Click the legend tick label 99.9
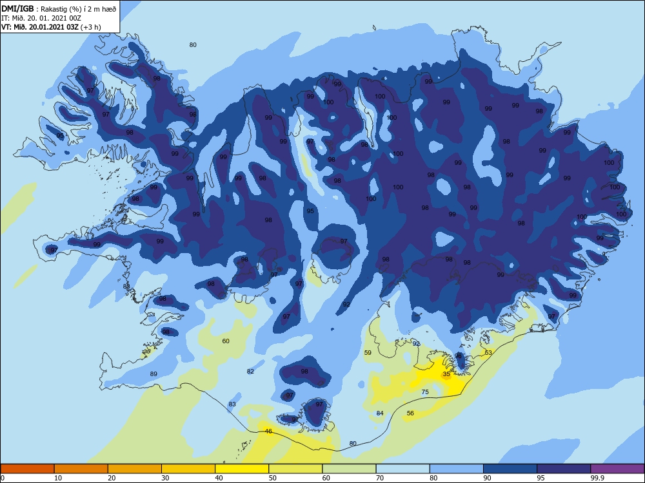 [597, 478]
